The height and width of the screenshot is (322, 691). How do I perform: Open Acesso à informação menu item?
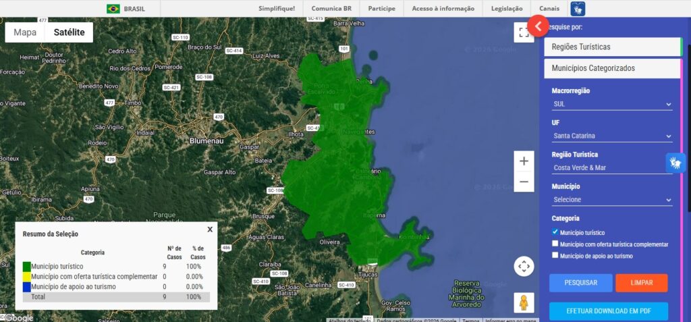pyautogui.click(x=443, y=8)
